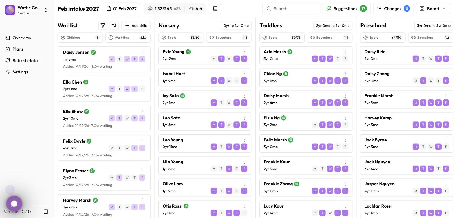The width and height of the screenshot is (454, 218).
Task: Click the Wattle Grove centre logo
Action: point(10,10)
